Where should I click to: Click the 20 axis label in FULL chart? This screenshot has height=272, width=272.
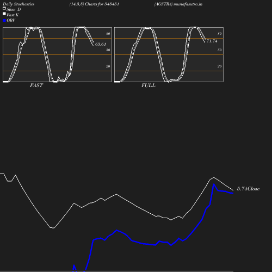220,66
